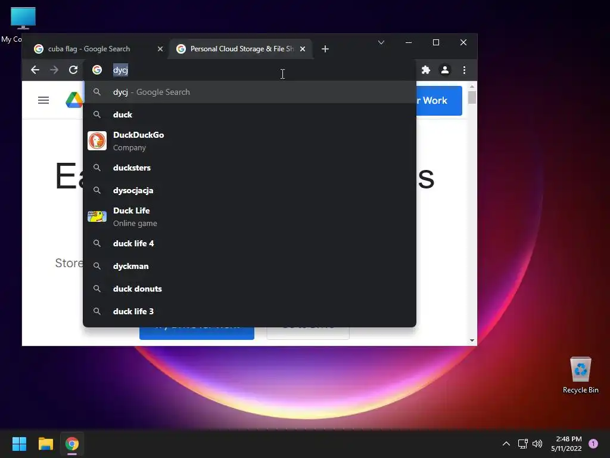Image resolution: width=610 pixels, height=458 pixels.
Task: Open the Extensions puzzle-piece icon
Action: [425, 70]
